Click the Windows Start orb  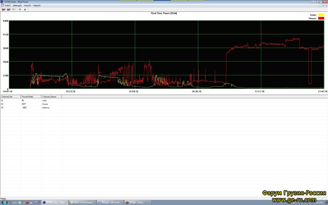(x=4, y=202)
